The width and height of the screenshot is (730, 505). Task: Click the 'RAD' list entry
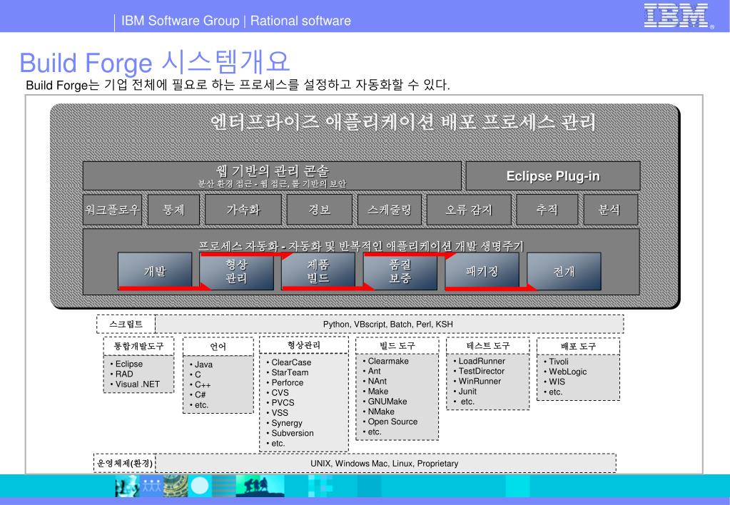(x=124, y=374)
